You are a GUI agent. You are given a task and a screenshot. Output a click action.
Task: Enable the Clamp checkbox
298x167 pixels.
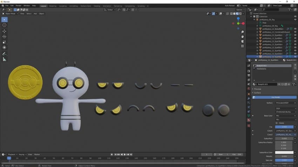point(277,123)
